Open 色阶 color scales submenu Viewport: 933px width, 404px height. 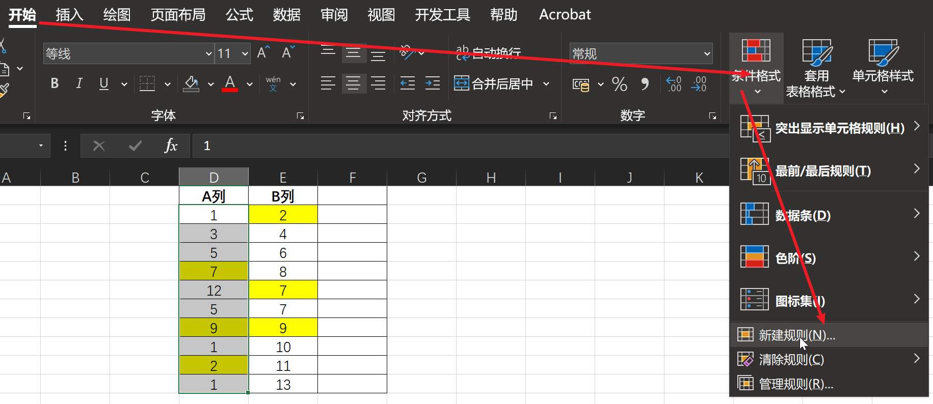829,257
